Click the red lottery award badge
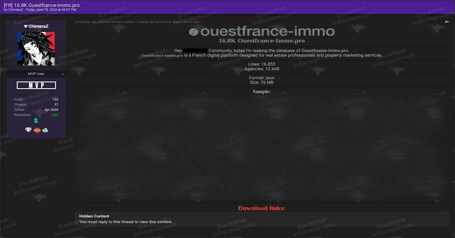 (x=37, y=130)
